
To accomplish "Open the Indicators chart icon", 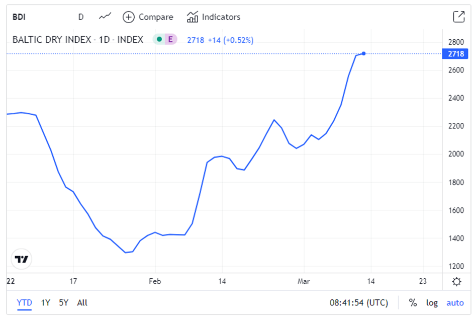I will 193,17.
